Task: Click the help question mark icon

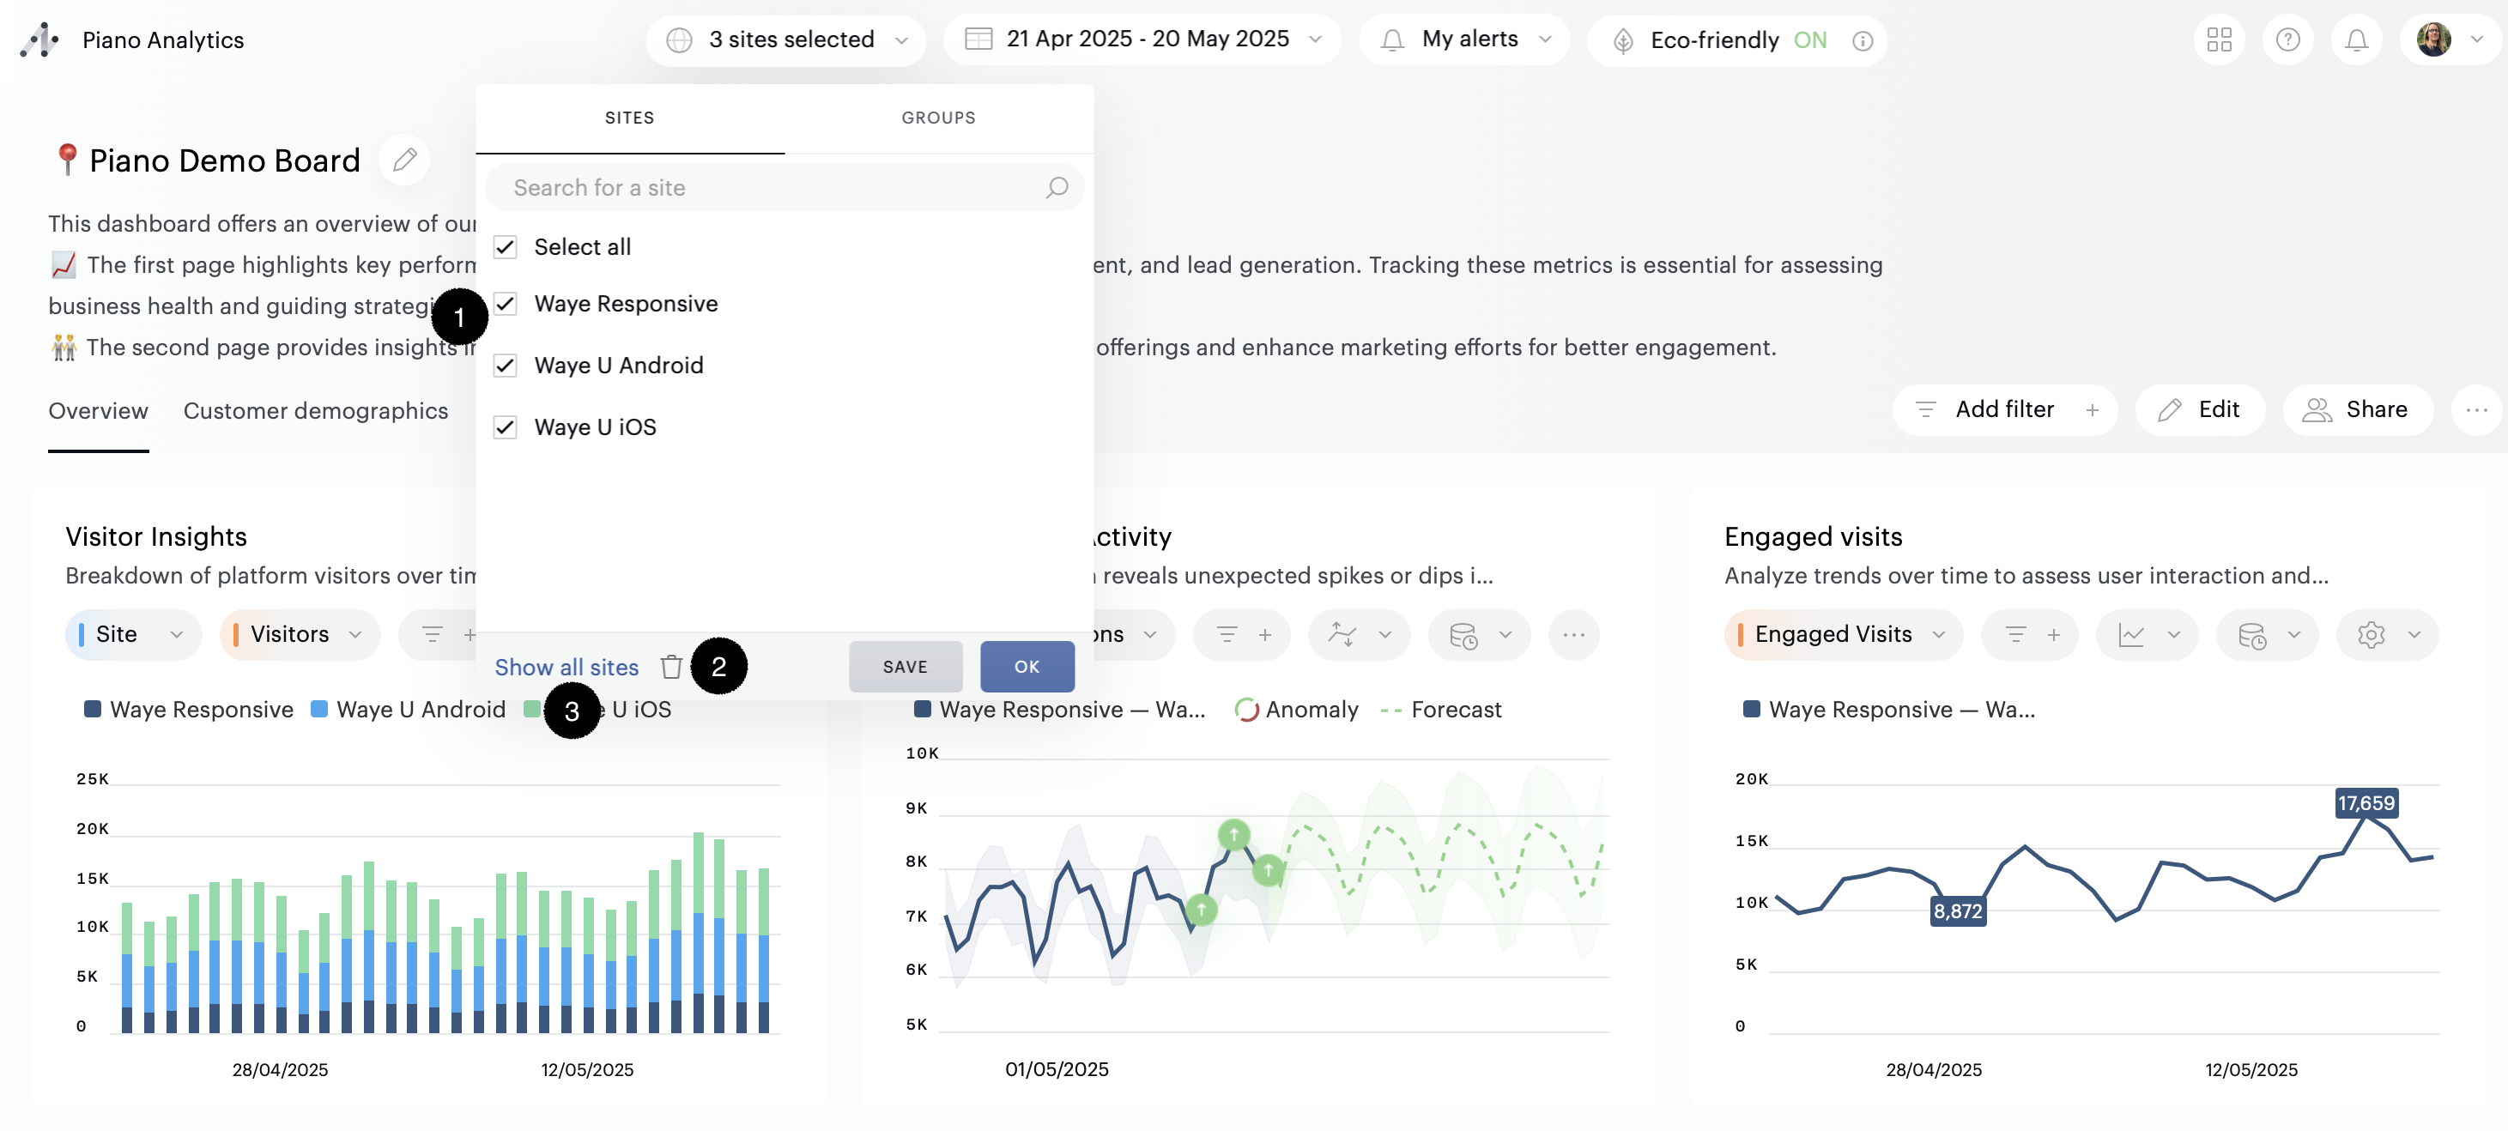Action: click(2287, 40)
